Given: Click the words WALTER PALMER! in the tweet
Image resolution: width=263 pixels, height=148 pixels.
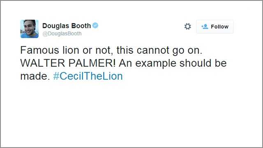Looking at the screenshot, I should (x=68, y=63).
